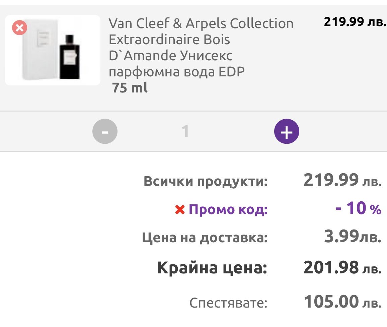Remove the Van Cleef perfume from cart
Viewport: 387px width, 327px height.
[19, 28]
